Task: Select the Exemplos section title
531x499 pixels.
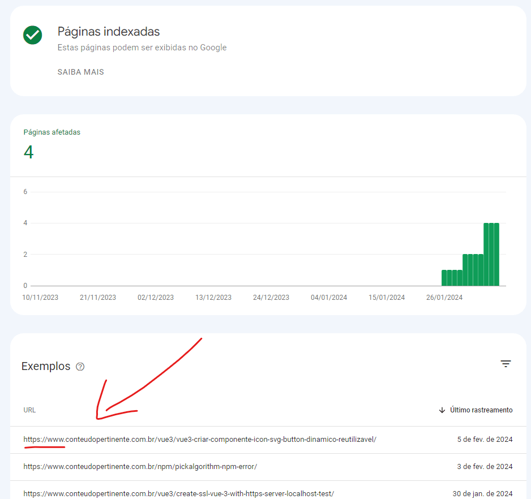Action: [x=46, y=366]
